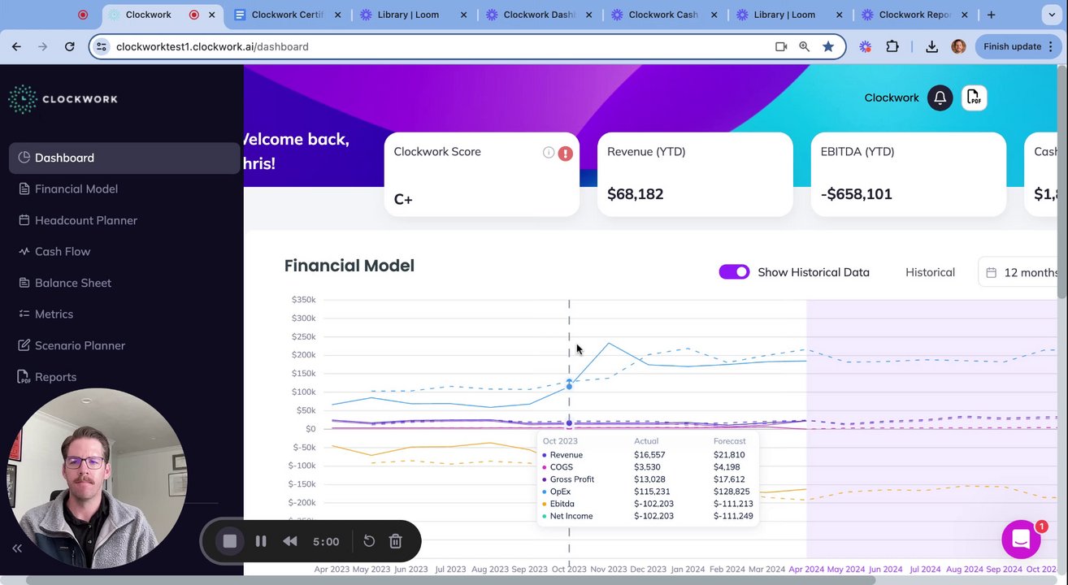Screen dimensions: 1068x585
Task: Click the recording indicator dot tab
Action: pyautogui.click(x=83, y=15)
